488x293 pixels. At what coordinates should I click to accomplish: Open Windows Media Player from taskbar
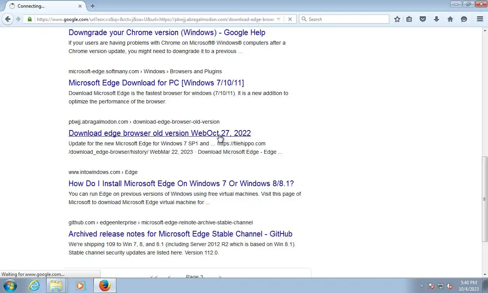[80, 285]
